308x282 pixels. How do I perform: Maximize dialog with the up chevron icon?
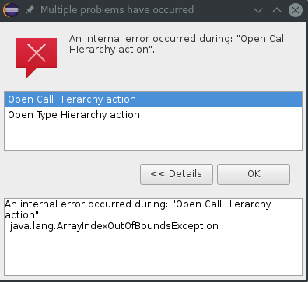tap(277, 10)
